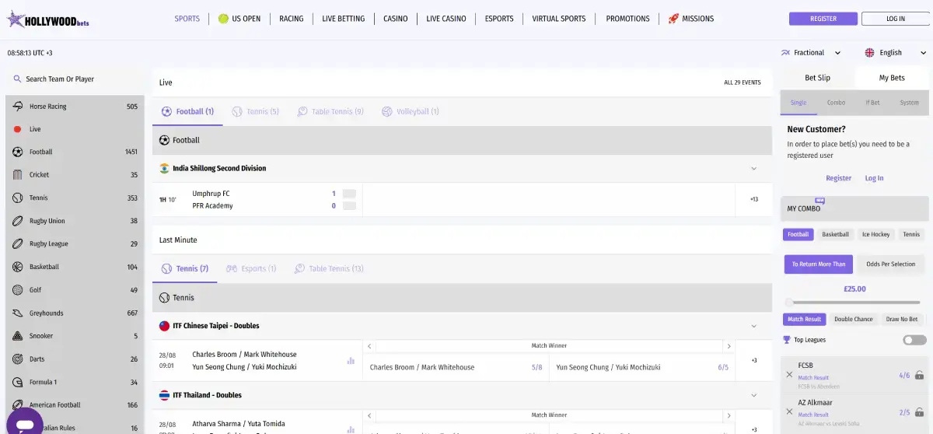Image resolution: width=933 pixels, height=434 pixels.
Task: Select the Golf icon in sidebar
Action: click(17, 290)
